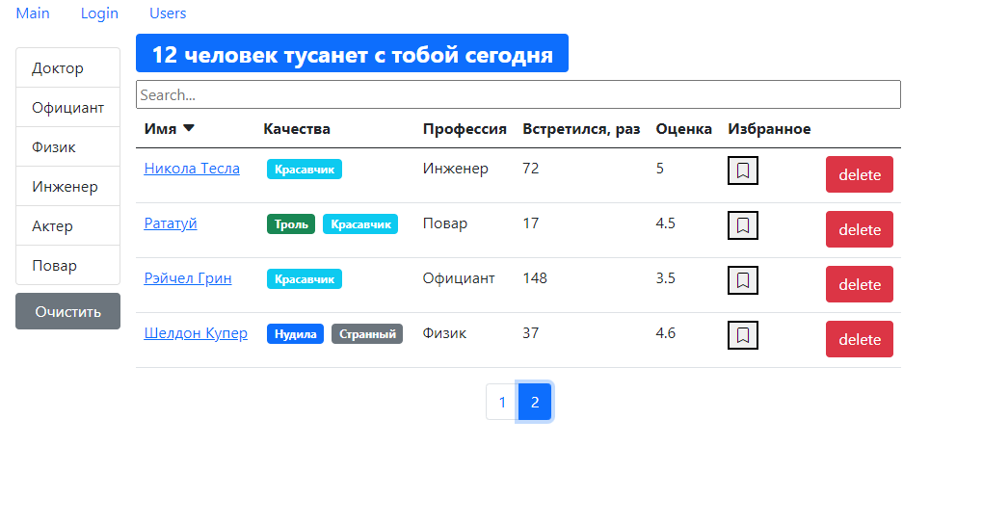This screenshot has height=524, width=983.
Task: Click Красавчик badge in Никола Тесла row
Action: [x=305, y=170]
